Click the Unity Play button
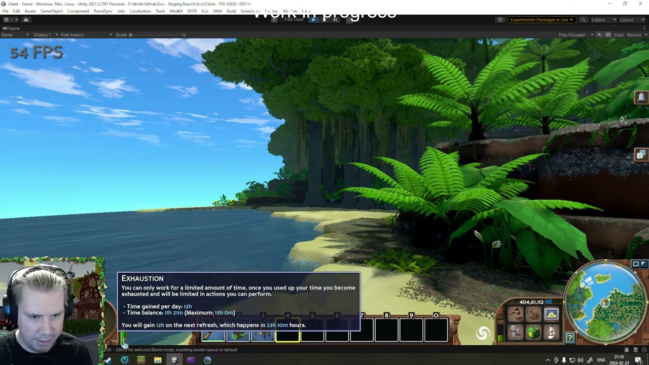The width and height of the screenshot is (649, 365). [314, 20]
